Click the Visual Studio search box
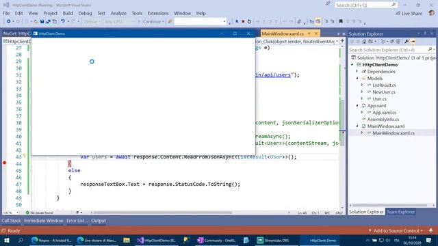This screenshot has height=246, width=438. tap(365, 5)
